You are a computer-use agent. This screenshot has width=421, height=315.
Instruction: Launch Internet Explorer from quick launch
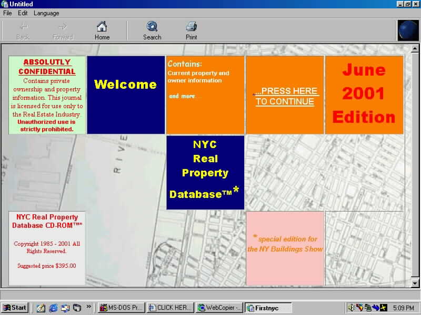[53, 308]
